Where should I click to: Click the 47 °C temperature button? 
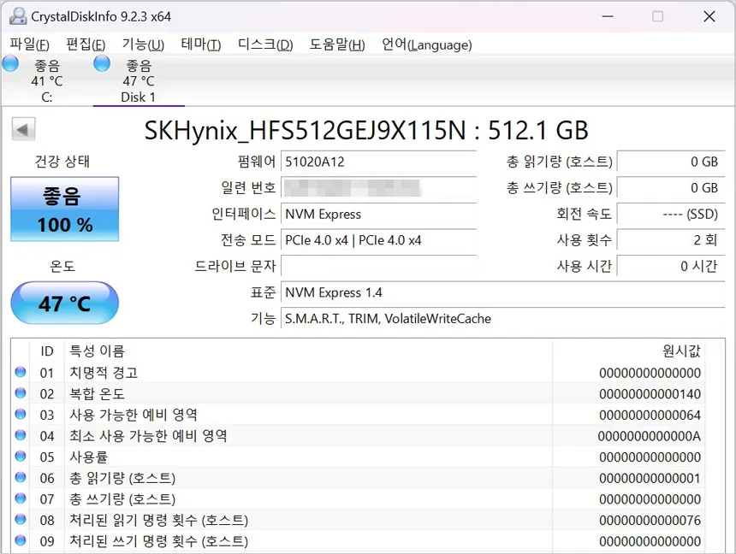point(64,304)
